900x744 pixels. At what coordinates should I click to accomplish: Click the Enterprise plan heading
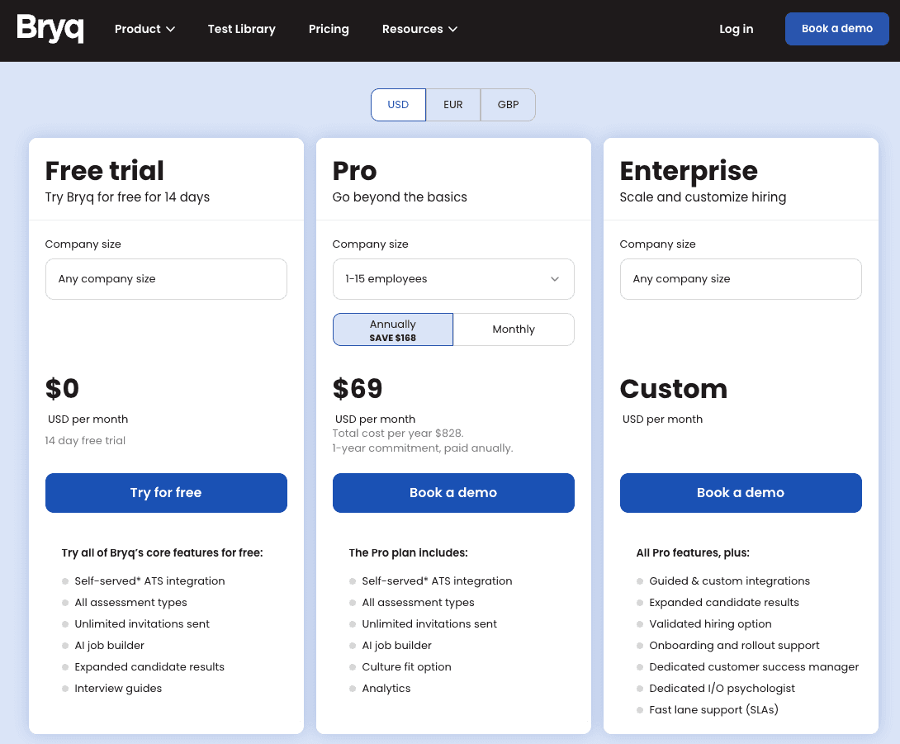point(689,171)
